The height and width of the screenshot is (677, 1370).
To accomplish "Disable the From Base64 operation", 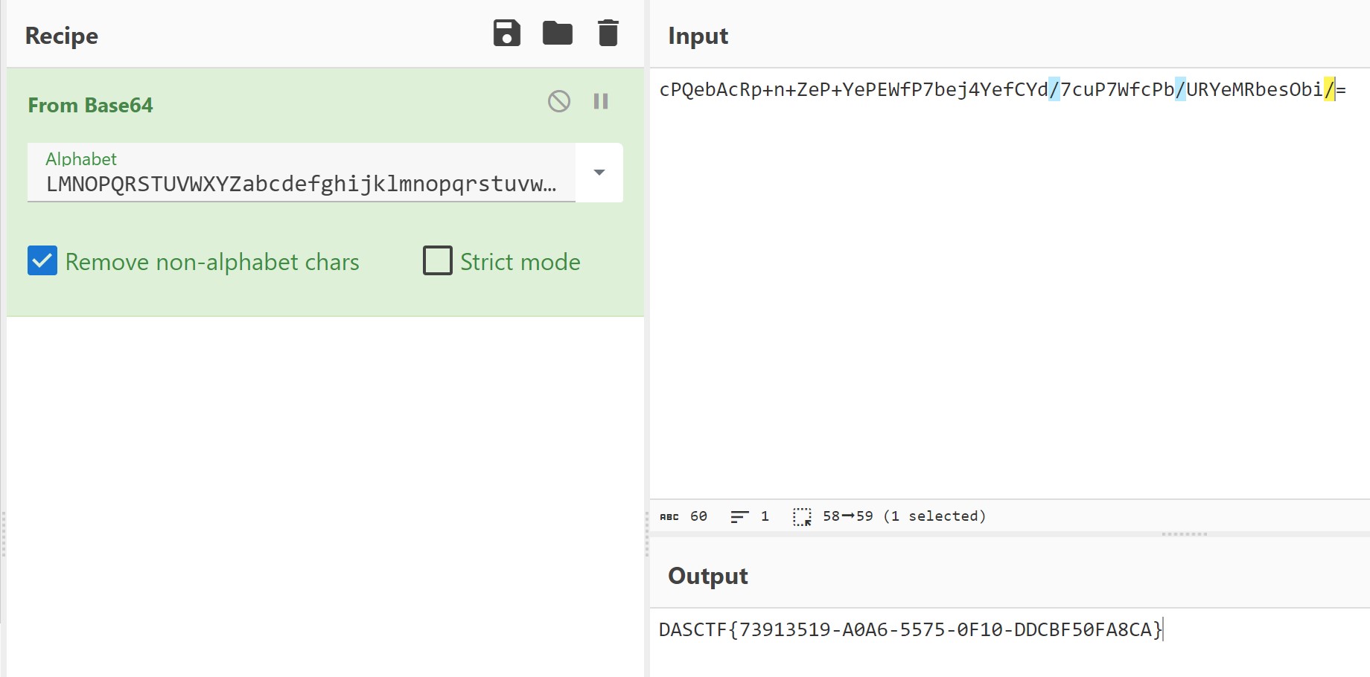I will (x=559, y=101).
